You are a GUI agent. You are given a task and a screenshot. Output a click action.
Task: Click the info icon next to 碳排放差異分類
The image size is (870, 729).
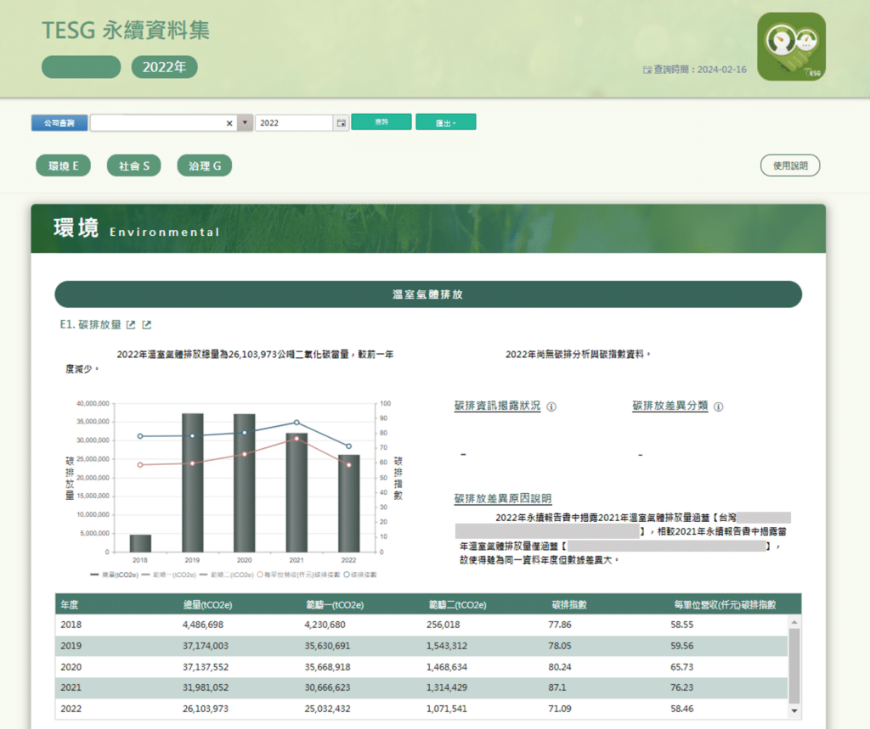718,406
